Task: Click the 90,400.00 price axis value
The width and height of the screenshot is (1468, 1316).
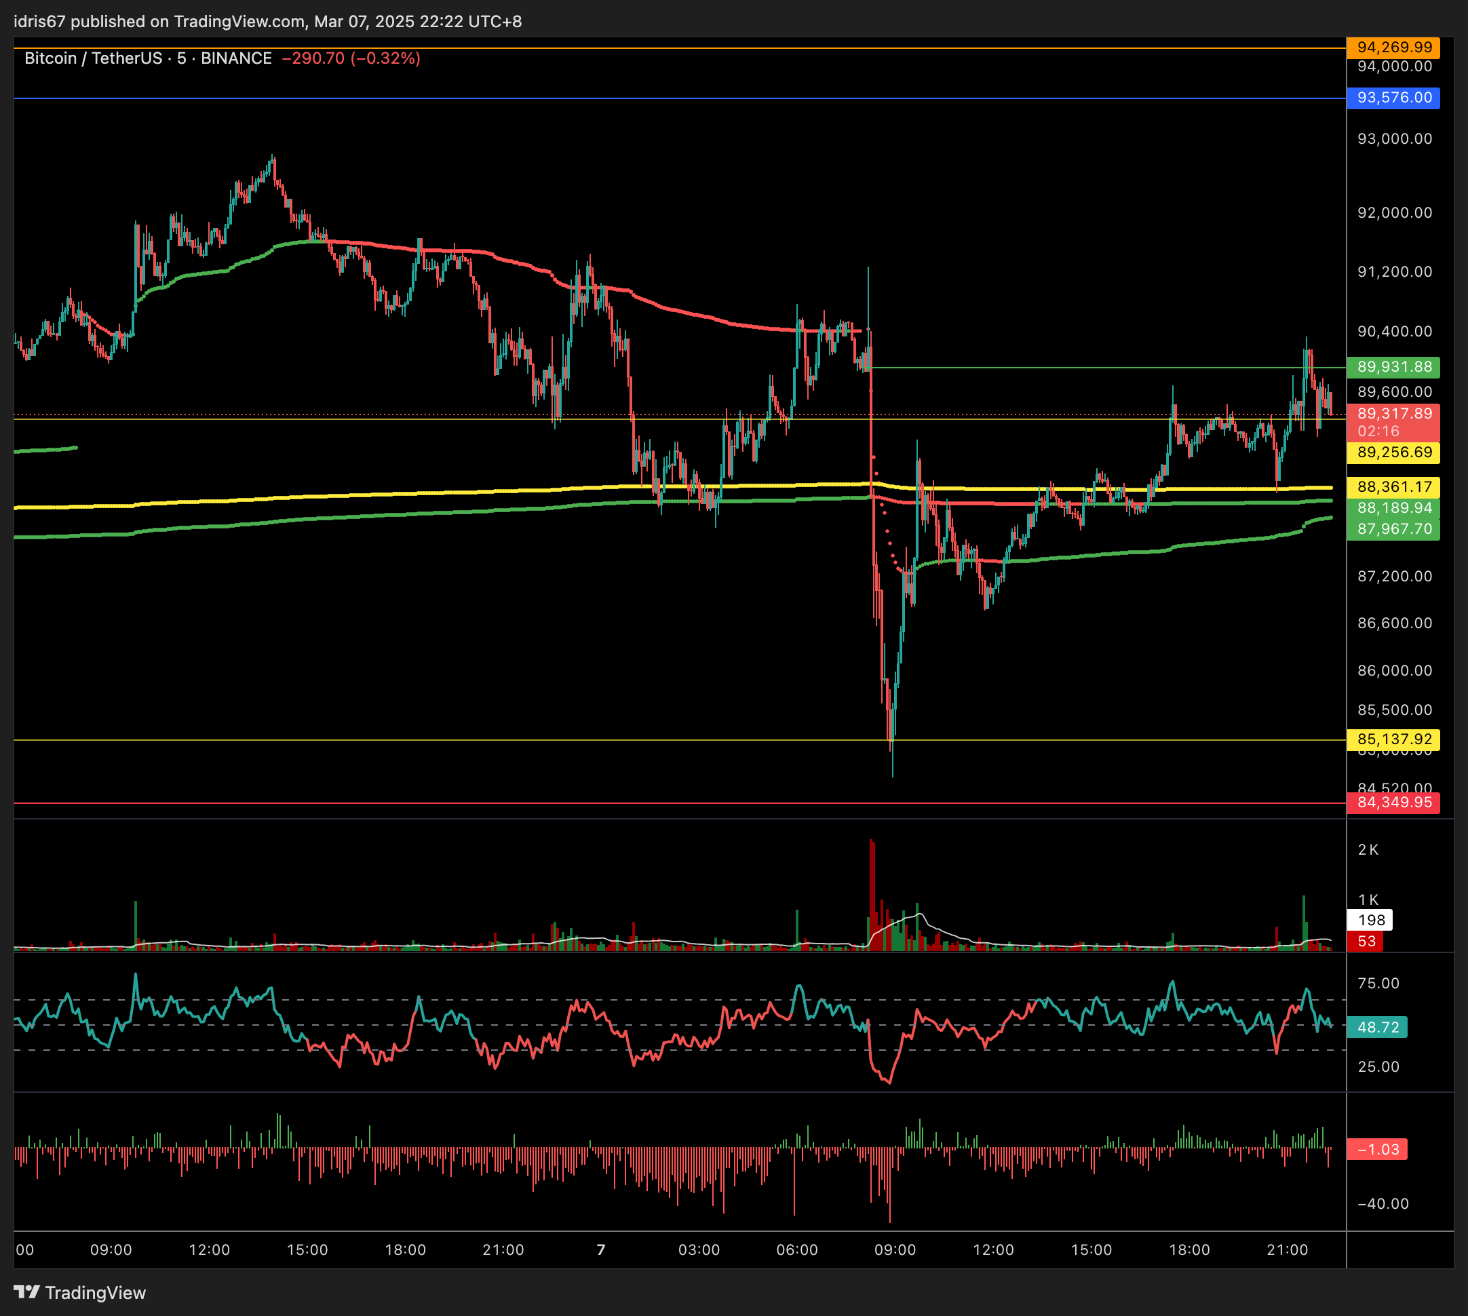Action: coord(1394,331)
